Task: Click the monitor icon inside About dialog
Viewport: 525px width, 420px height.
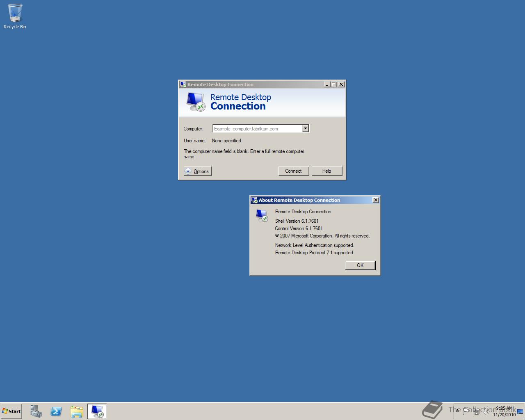Action: click(x=262, y=215)
